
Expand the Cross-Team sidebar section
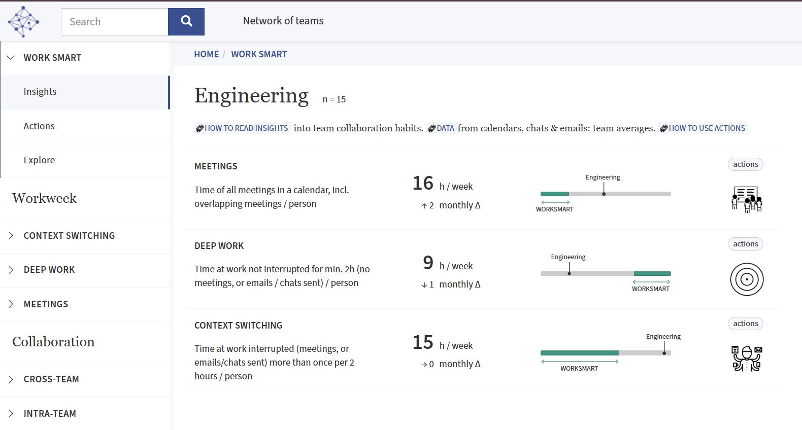tap(11, 379)
